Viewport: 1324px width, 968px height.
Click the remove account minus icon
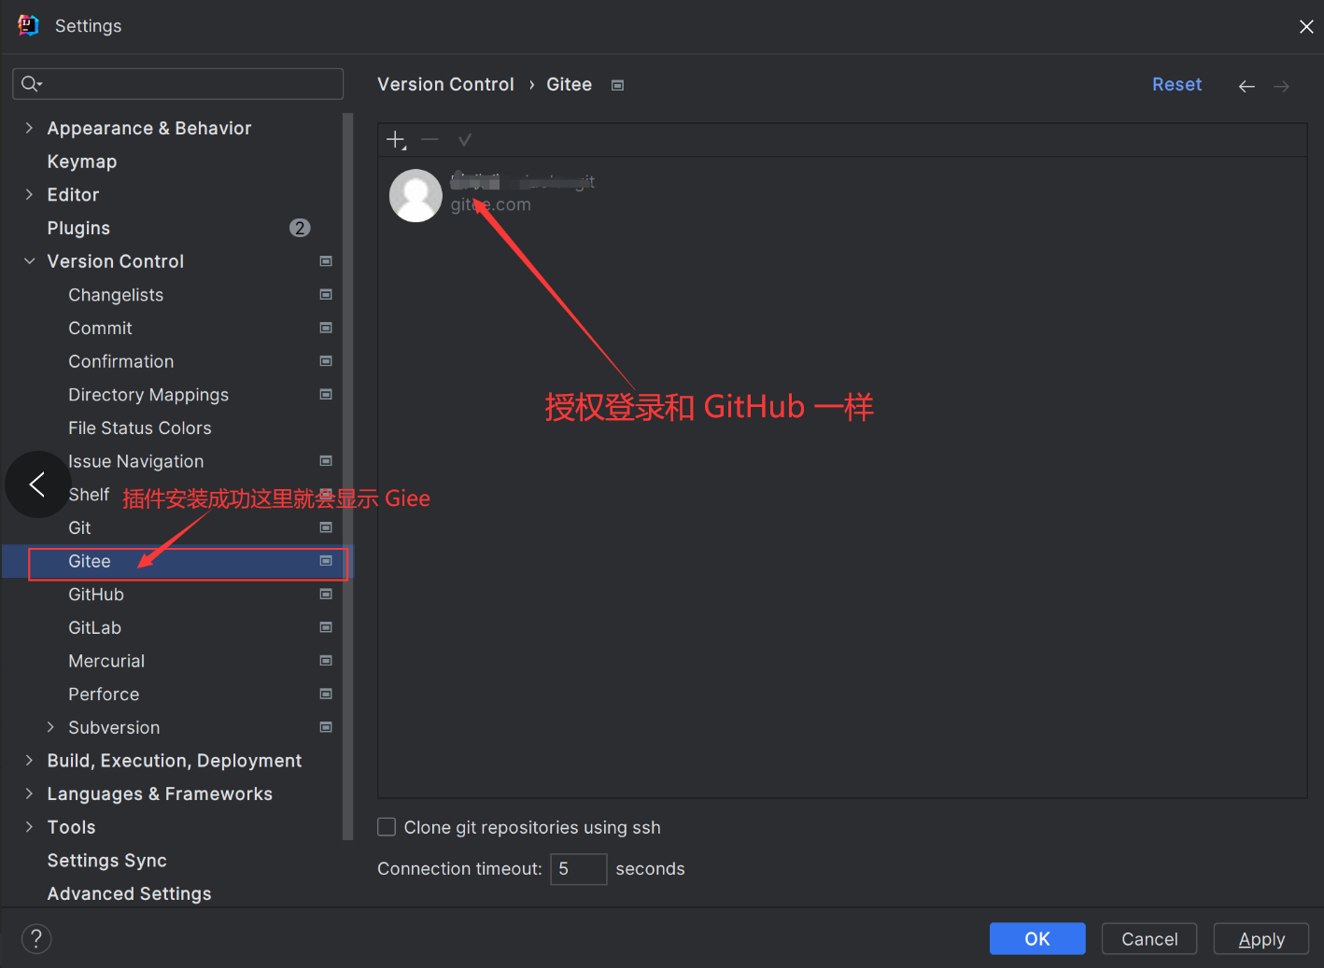pyautogui.click(x=430, y=140)
